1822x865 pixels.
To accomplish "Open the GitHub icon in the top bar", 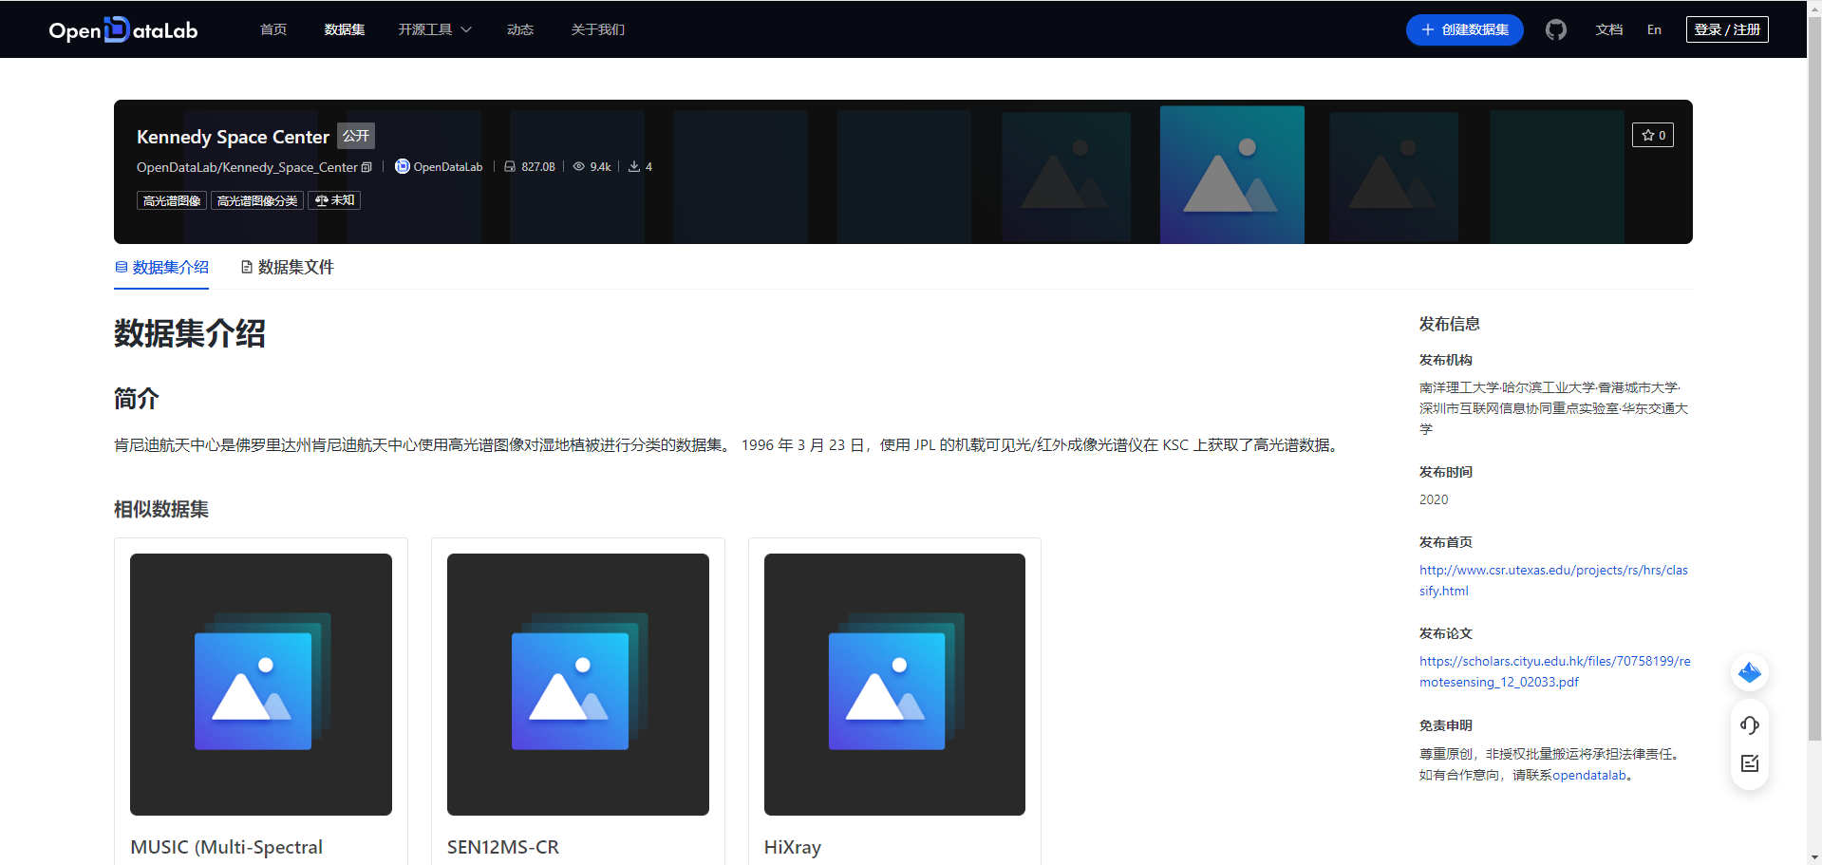I will point(1555,29).
